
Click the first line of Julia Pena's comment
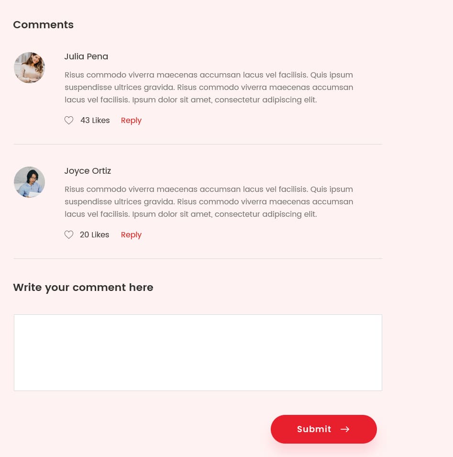[209, 75]
